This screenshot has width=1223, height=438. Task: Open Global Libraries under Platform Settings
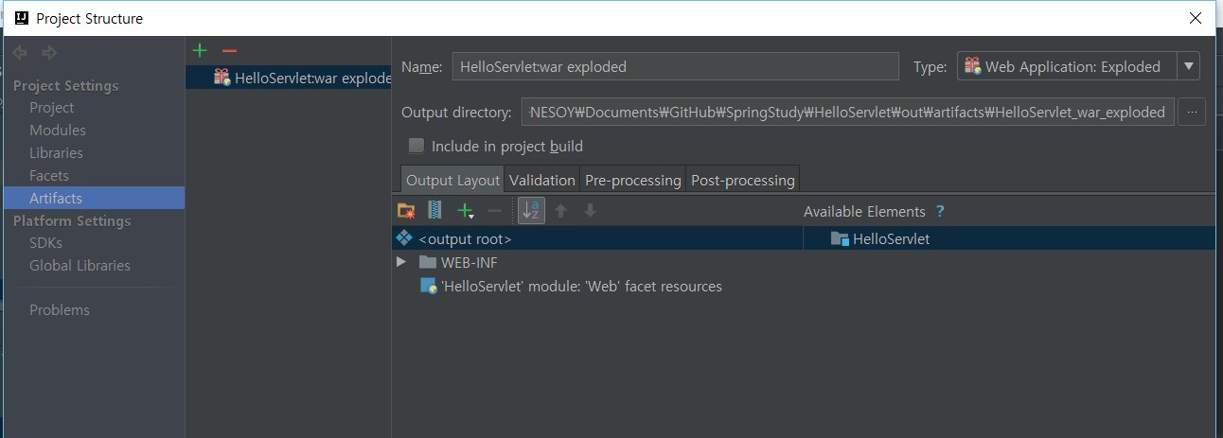80,265
